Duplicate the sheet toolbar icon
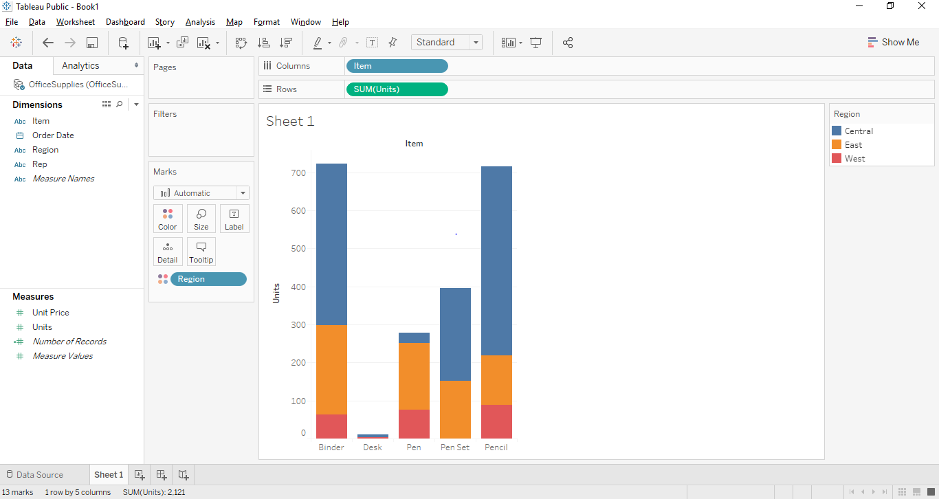The image size is (939, 499). 182,43
